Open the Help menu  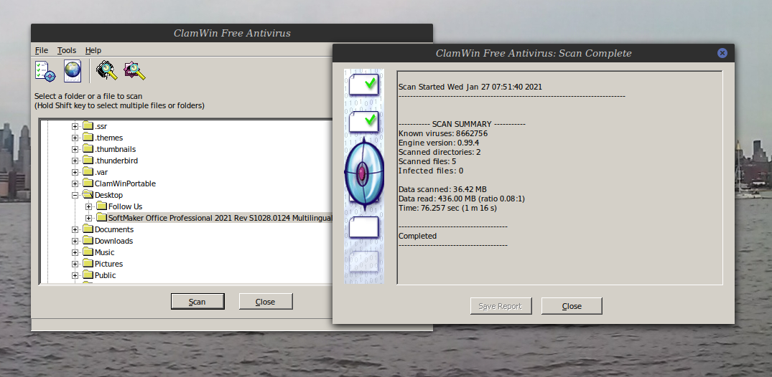pos(93,50)
